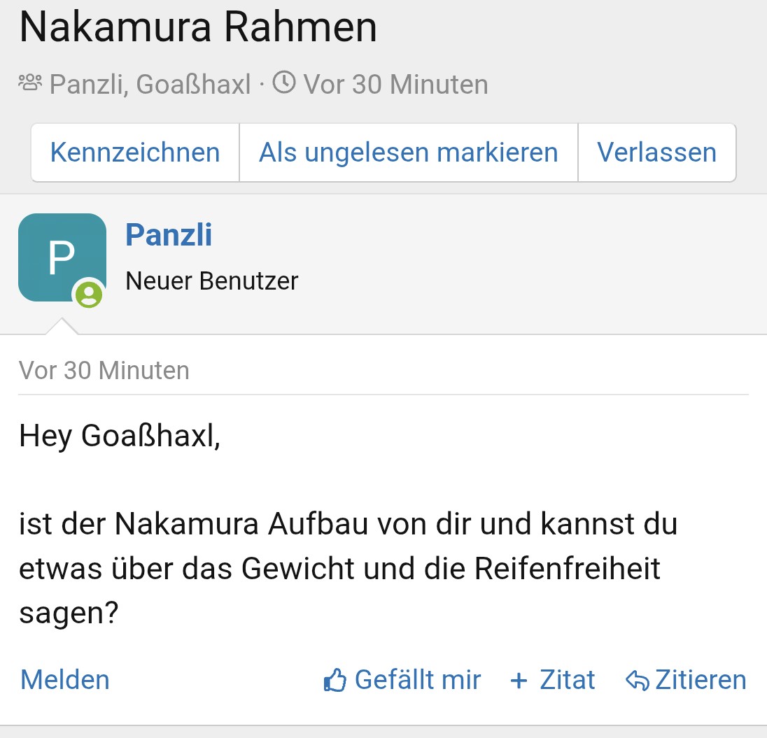Screen dimensions: 767x738
Task: Click the Nakamura Rahmen conversation title
Action: 198,28
